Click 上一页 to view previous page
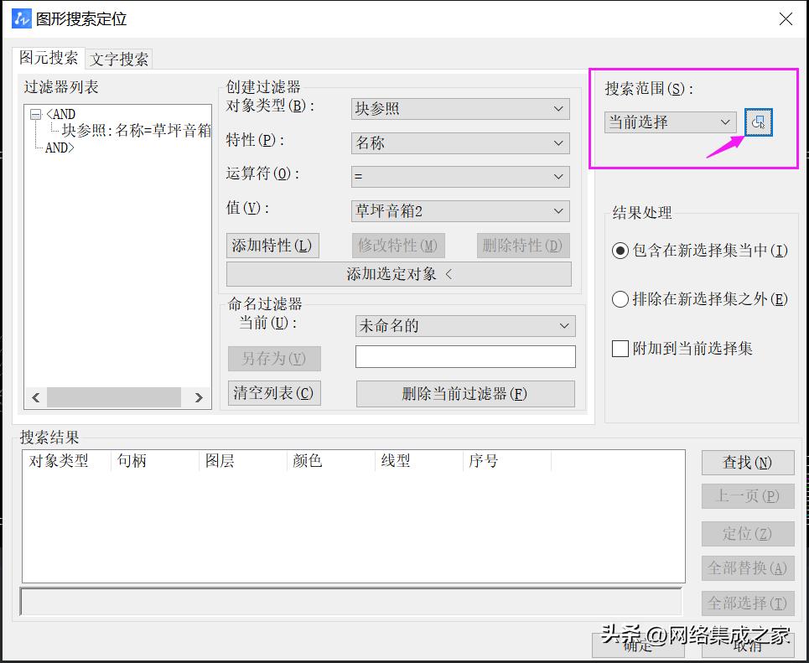Viewport: 809px width, 663px height. click(x=747, y=496)
